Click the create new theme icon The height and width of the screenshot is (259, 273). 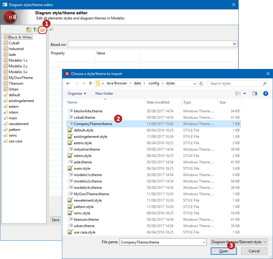(x=29, y=30)
